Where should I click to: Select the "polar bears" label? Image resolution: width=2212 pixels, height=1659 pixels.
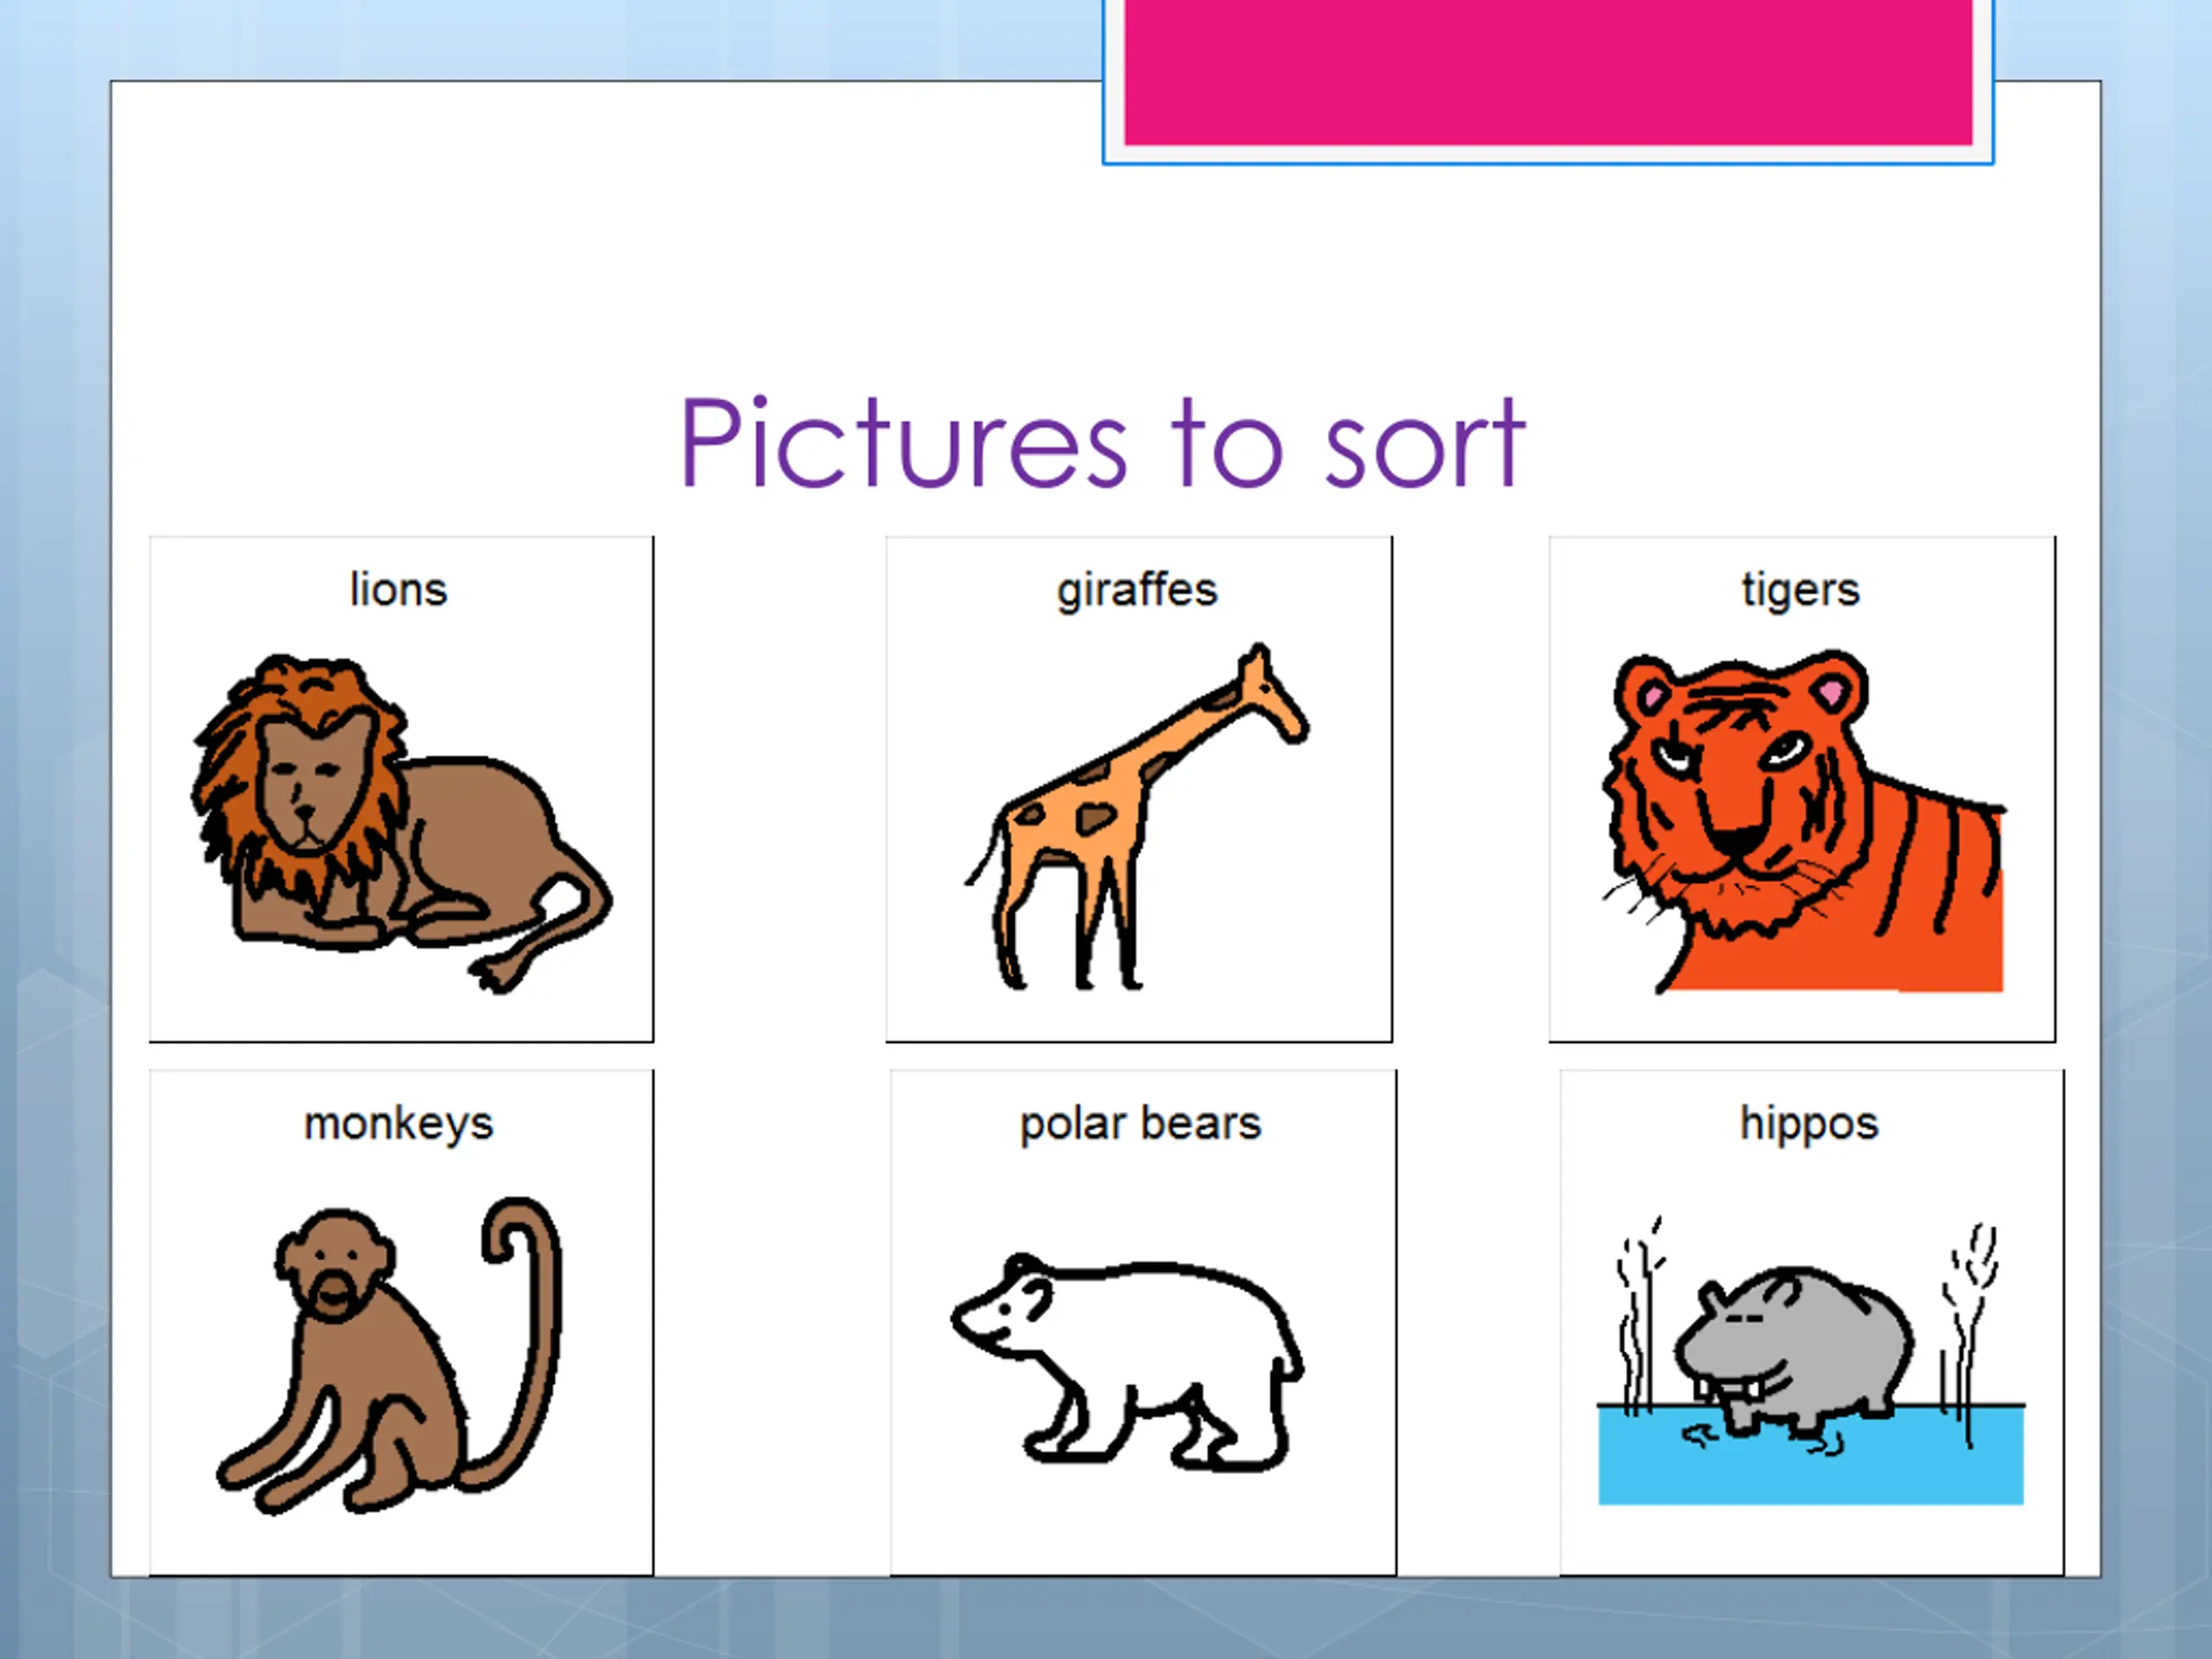pyautogui.click(x=1140, y=1124)
